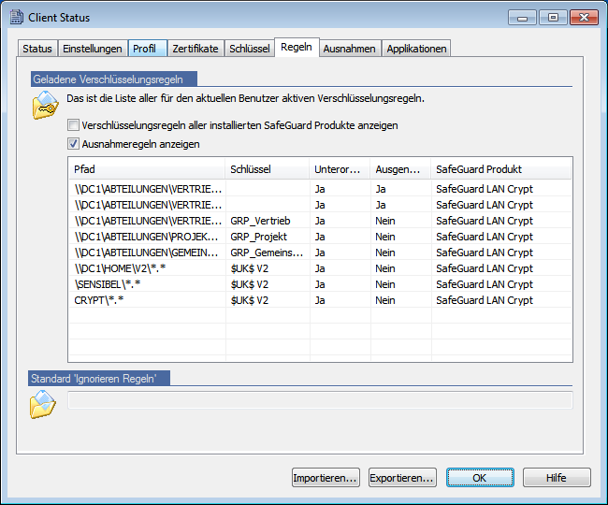Uncheck Ausnahmeregeln anzeigen checkbox
Image resolution: width=608 pixels, height=505 pixels.
pos(74,144)
